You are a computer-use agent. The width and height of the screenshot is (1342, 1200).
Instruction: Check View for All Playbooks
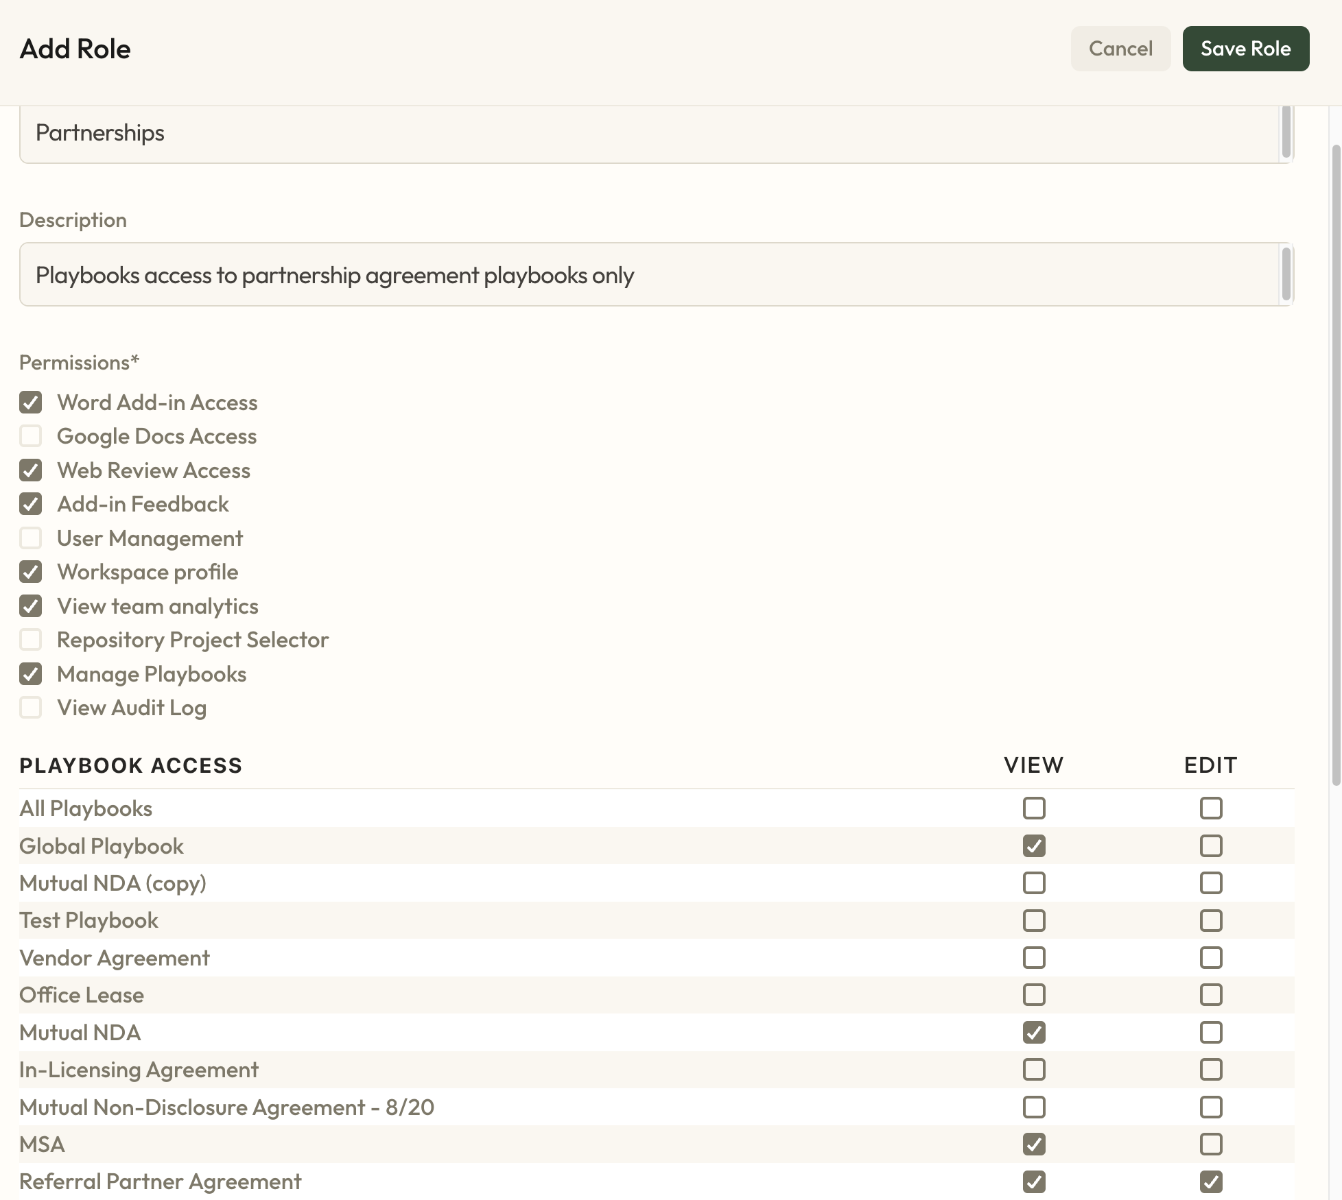click(1033, 808)
